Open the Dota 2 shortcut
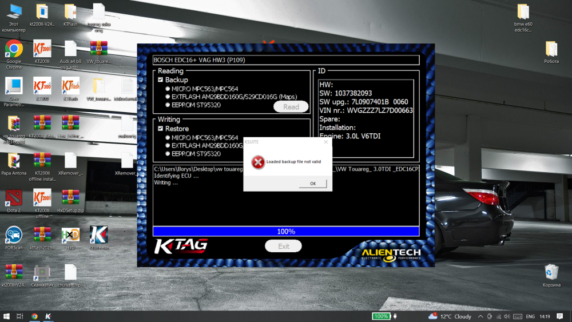The height and width of the screenshot is (322, 572). [x=14, y=201]
